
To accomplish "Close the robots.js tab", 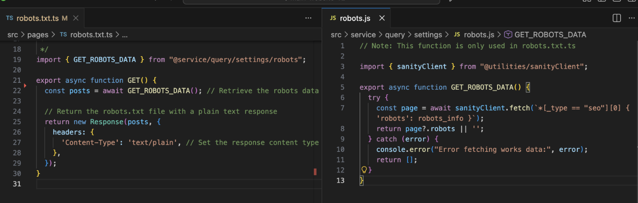I will (382, 18).
